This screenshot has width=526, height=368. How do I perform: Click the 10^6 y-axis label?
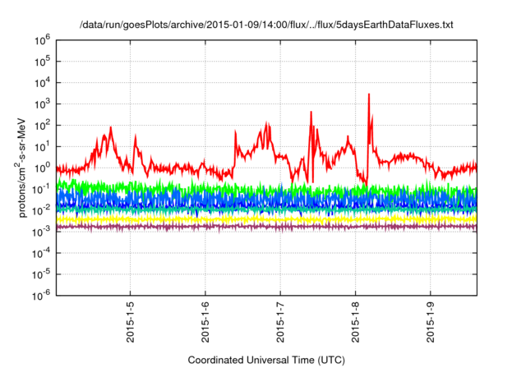click(x=42, y=40)
